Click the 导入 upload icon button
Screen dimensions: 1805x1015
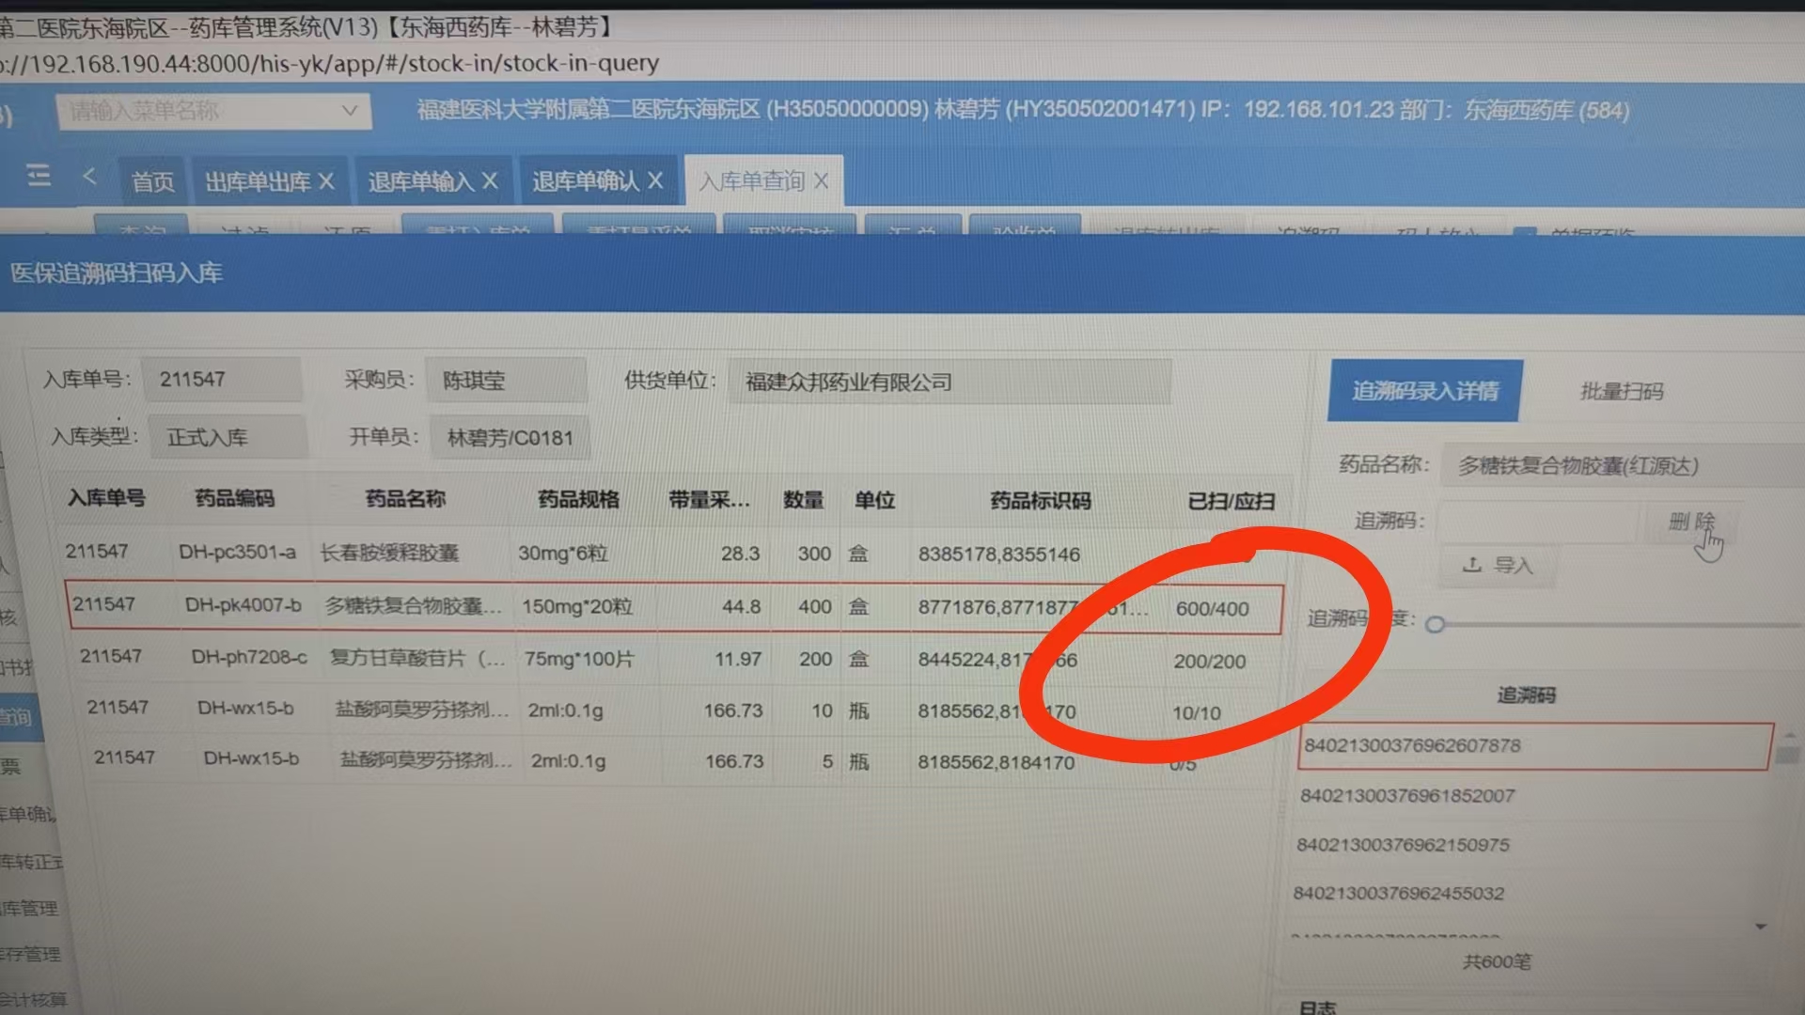point(1497,565)
